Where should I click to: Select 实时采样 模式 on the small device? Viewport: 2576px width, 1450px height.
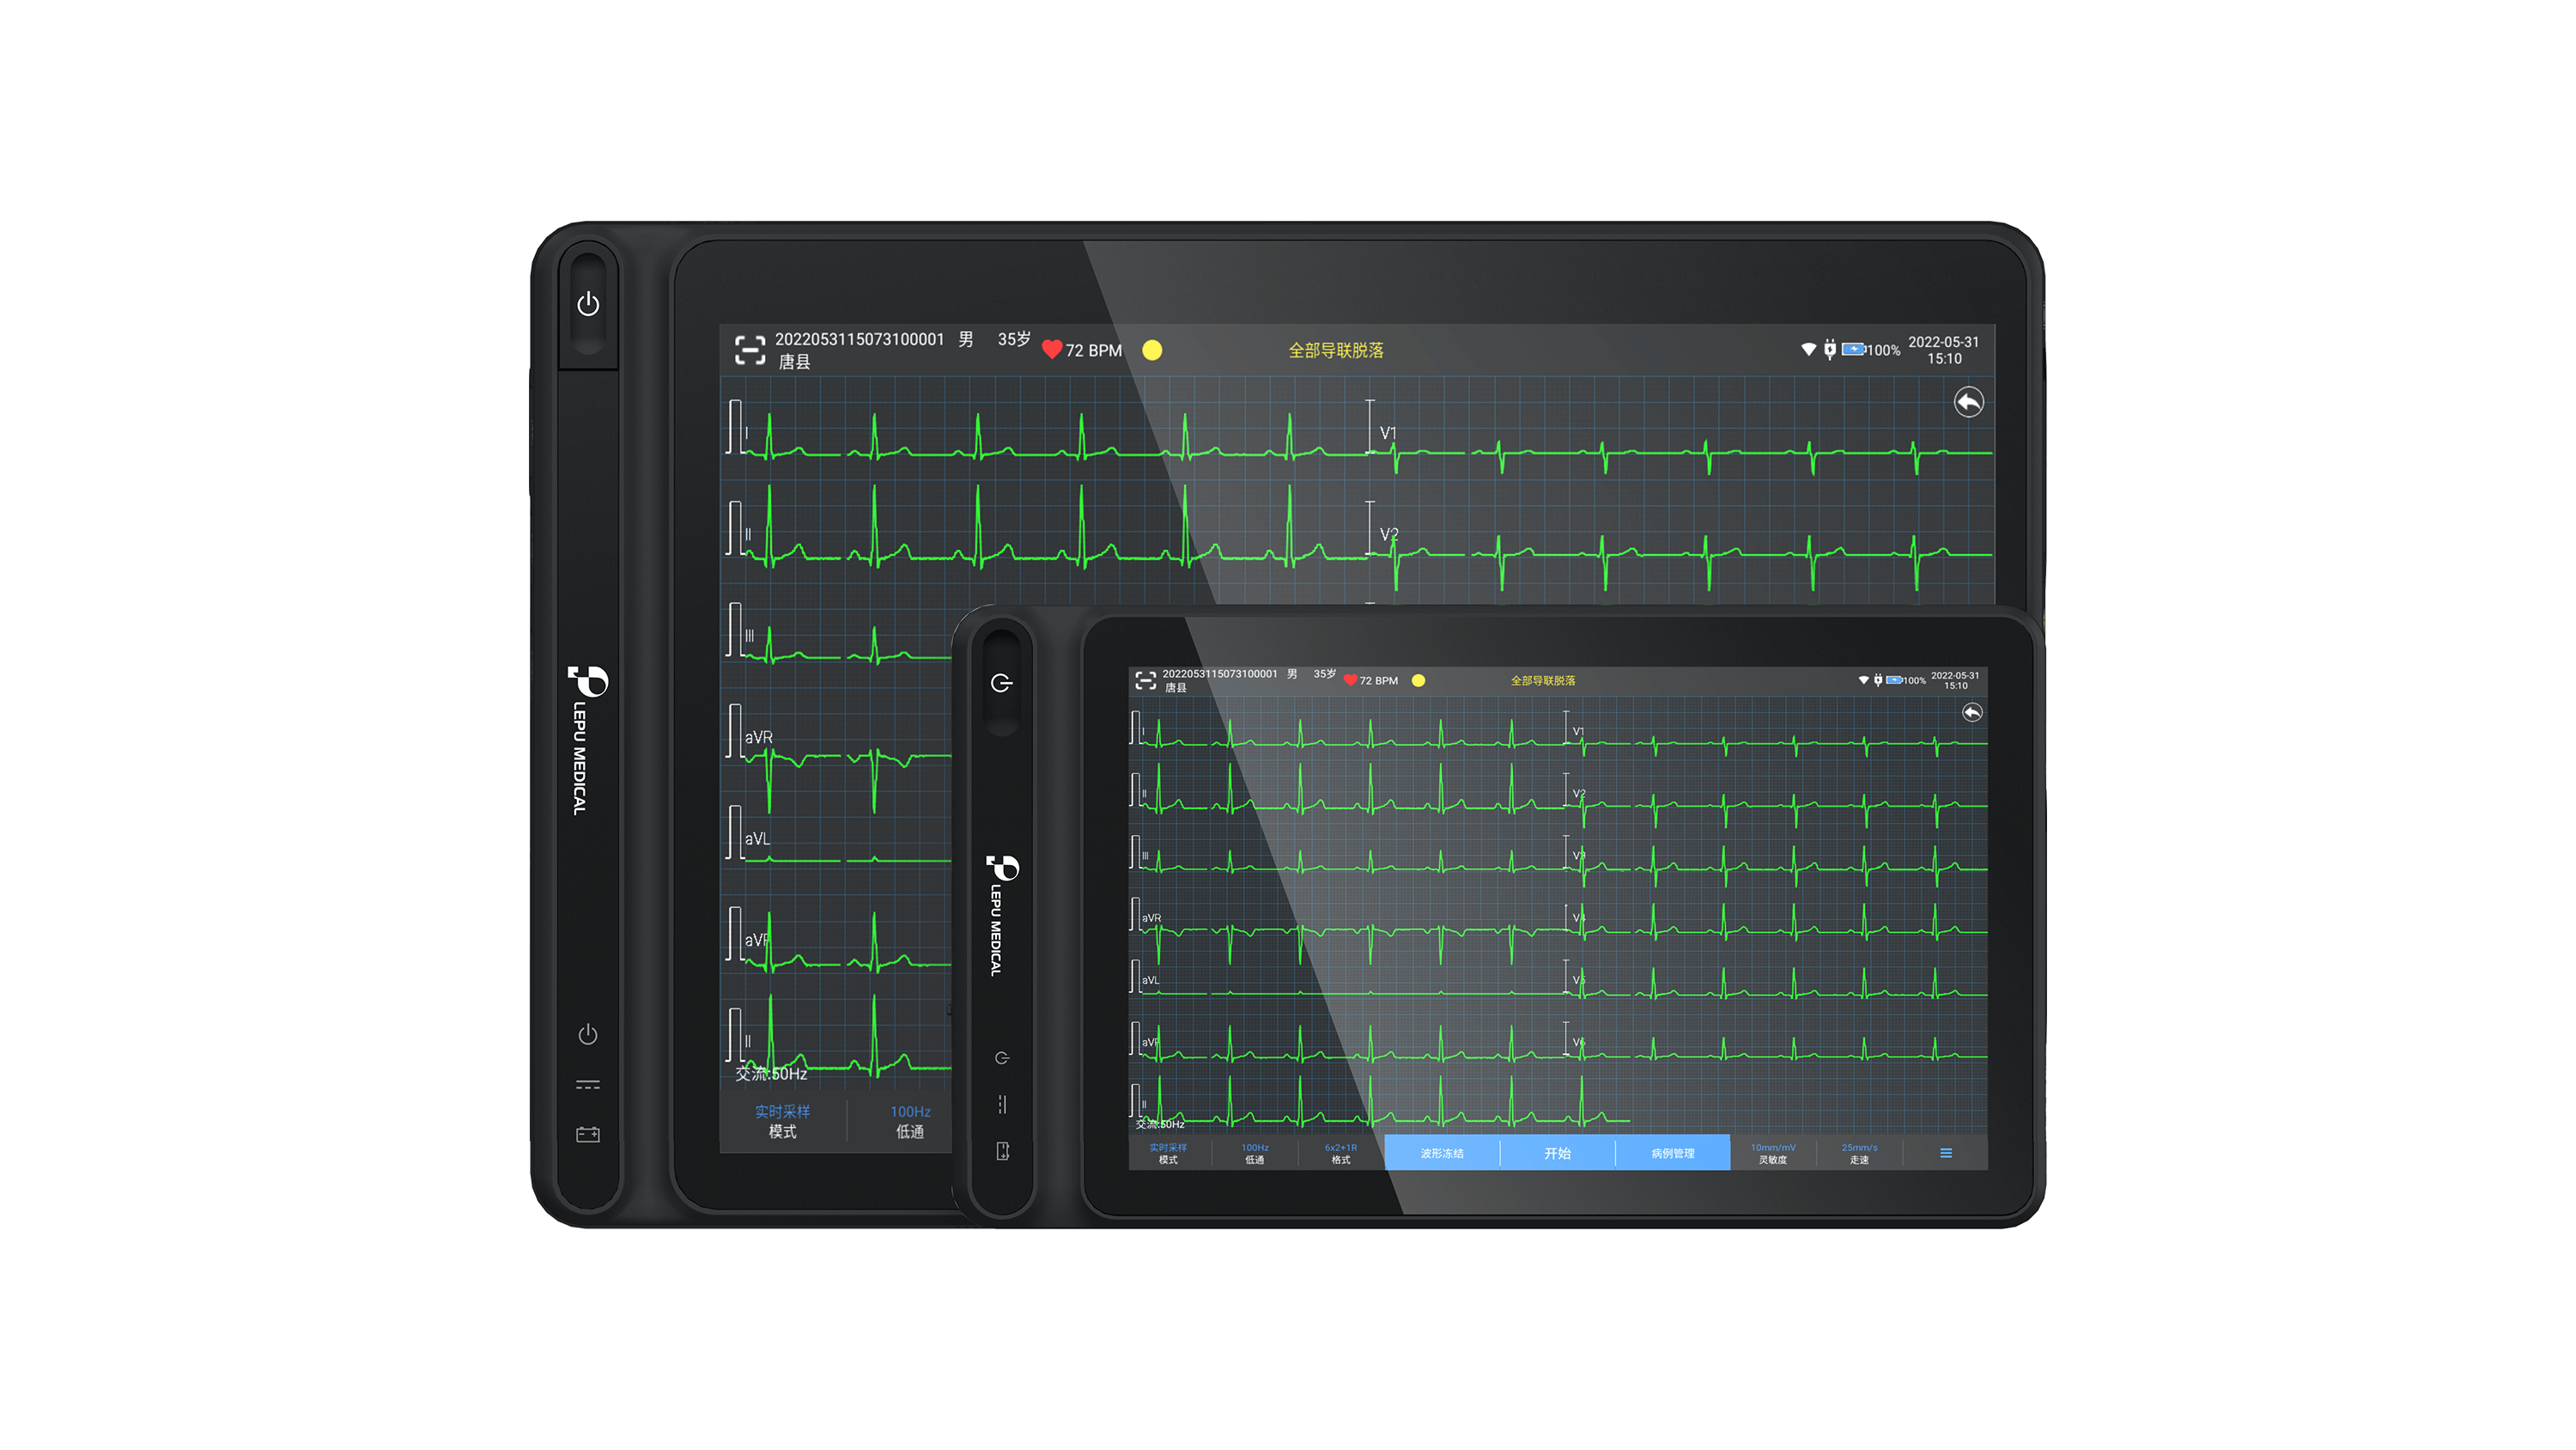coord(1168,1153)
